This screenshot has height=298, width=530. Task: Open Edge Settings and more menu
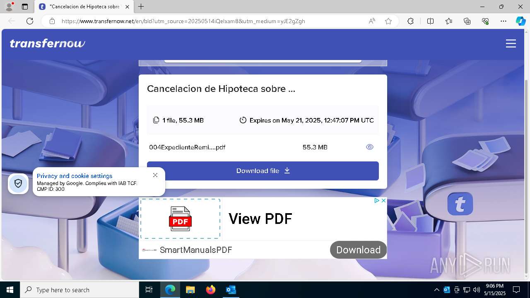point(503,21)
